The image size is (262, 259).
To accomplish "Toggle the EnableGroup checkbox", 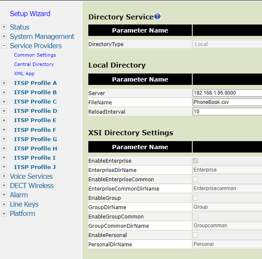I will coord(196,198).
